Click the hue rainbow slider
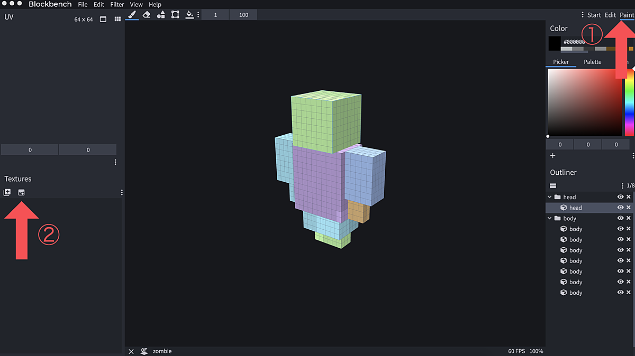The width and height of the screenshot is (635, 356). [629, 102]
